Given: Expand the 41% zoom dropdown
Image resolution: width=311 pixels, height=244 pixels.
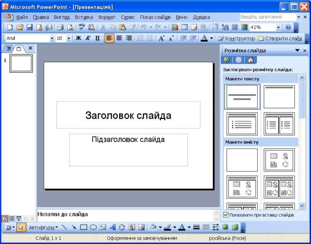Looking at the screenshot, I should pos(278,27).
